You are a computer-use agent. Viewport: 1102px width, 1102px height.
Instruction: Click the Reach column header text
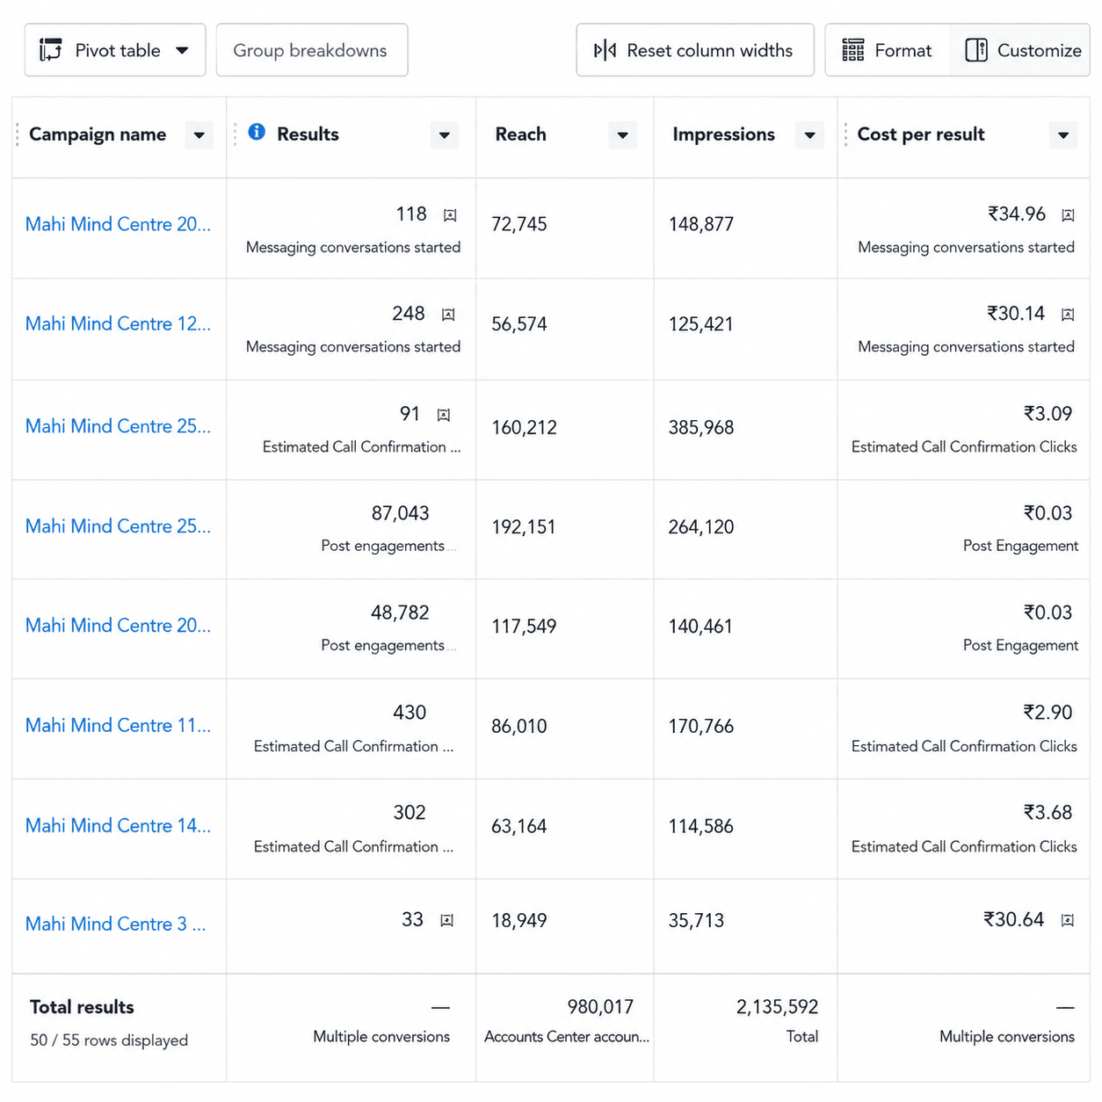(x=520, y=134)
